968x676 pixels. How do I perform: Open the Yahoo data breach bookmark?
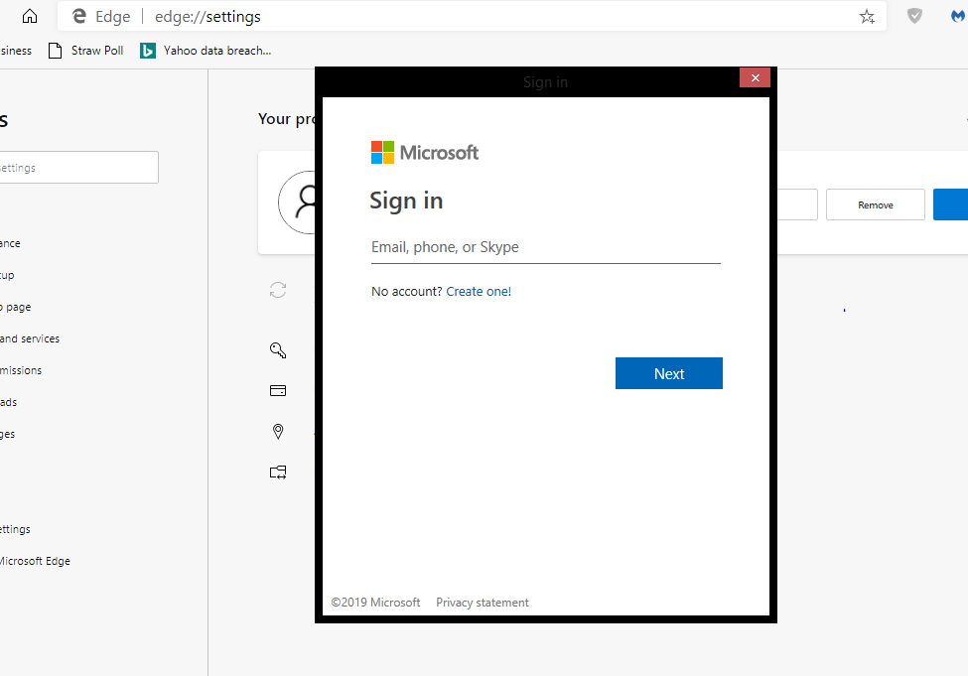206,51
